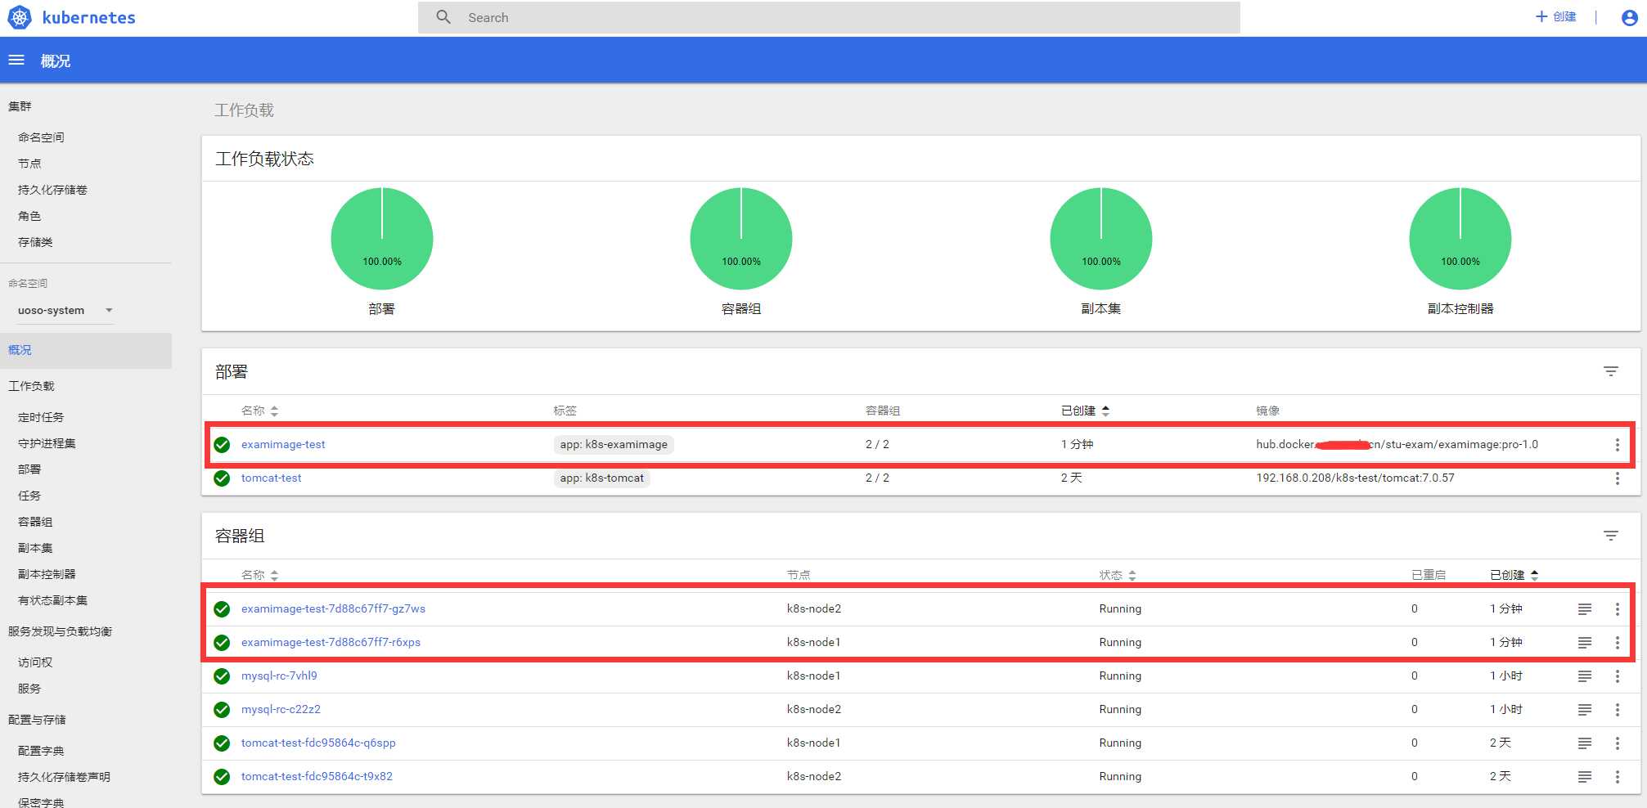Open filter icon for 部署 card
This screenshot has height=808, width=1647.
coord(1610,371)
